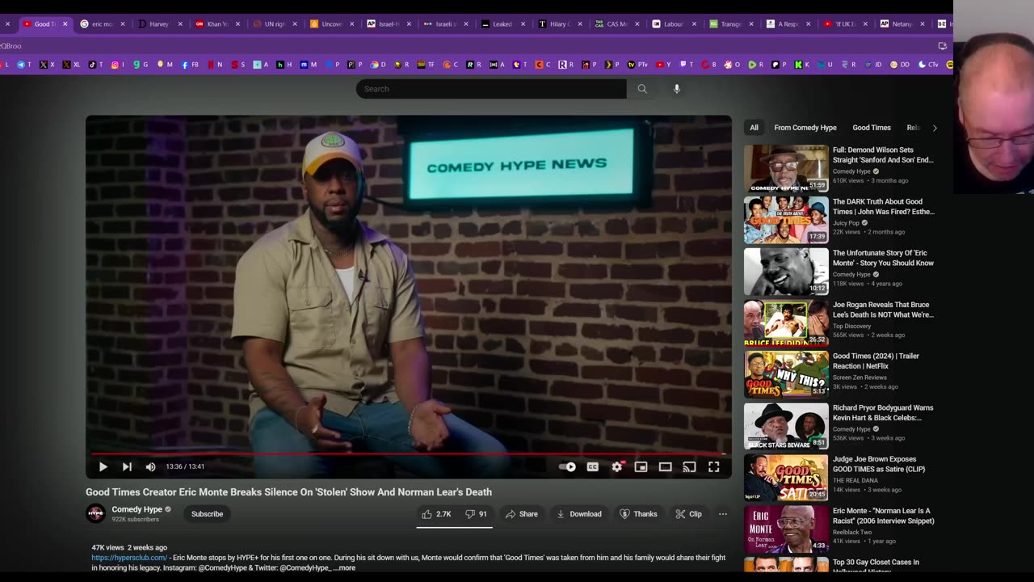
Task: Open hypersclub.com link in description
Action: pos(129,558)
